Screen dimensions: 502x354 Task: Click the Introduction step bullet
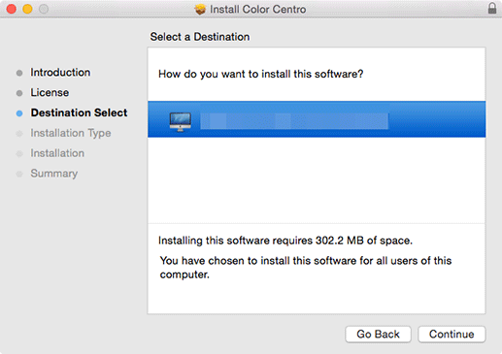[x=19, y=73]
